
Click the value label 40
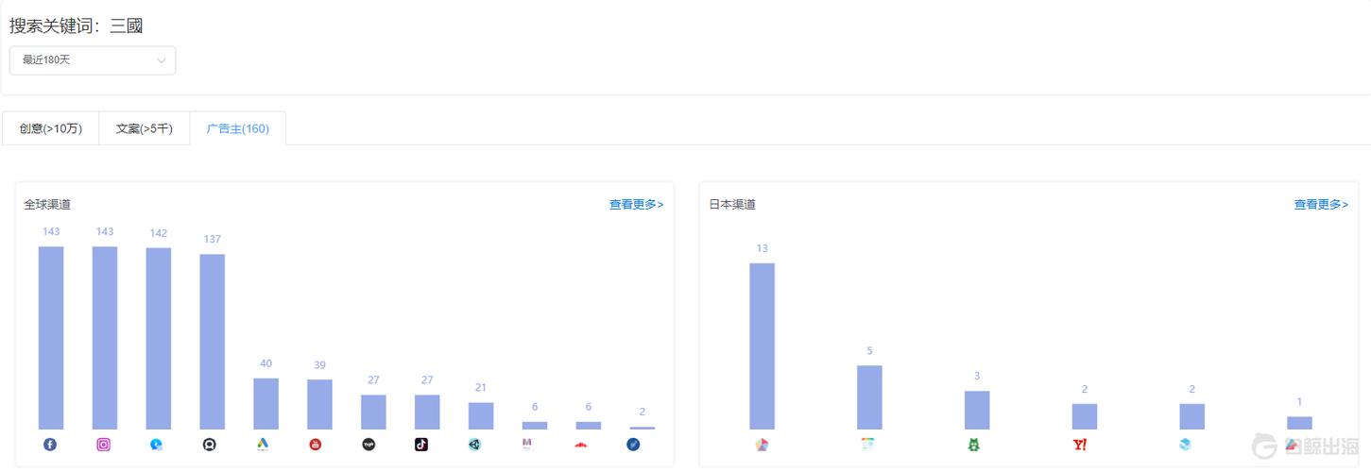point(266,363)
